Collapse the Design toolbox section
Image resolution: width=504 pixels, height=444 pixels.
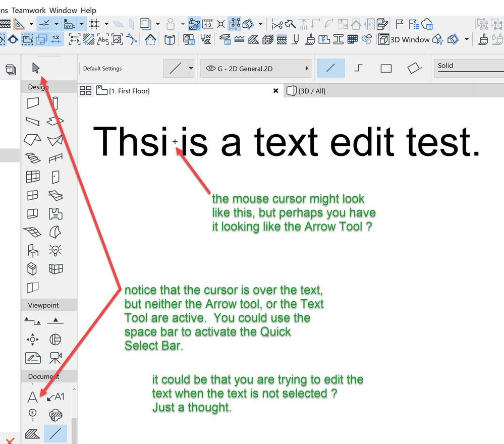click(x=49, y=87)
